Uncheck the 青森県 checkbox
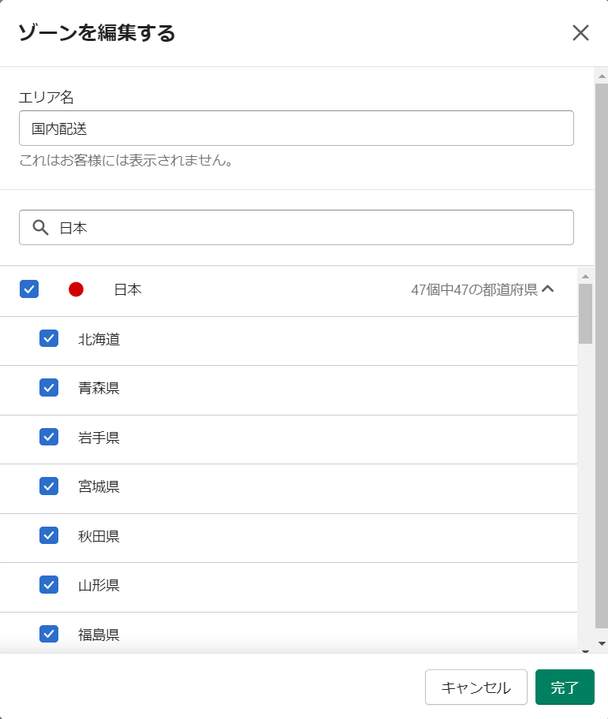 coord(49,387)
